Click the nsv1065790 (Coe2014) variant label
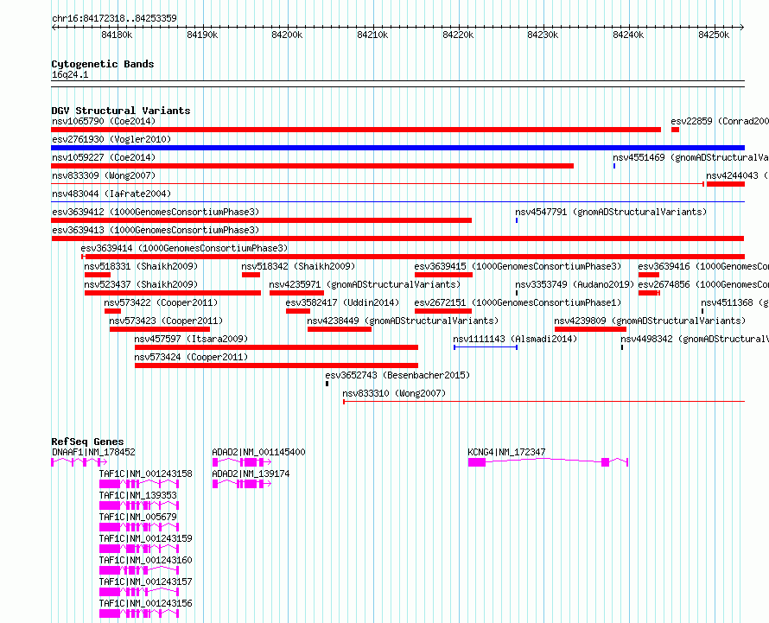 (104, 121)
